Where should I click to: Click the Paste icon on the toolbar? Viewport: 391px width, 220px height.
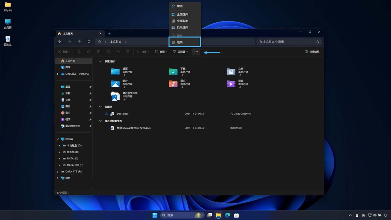(98, 51)
